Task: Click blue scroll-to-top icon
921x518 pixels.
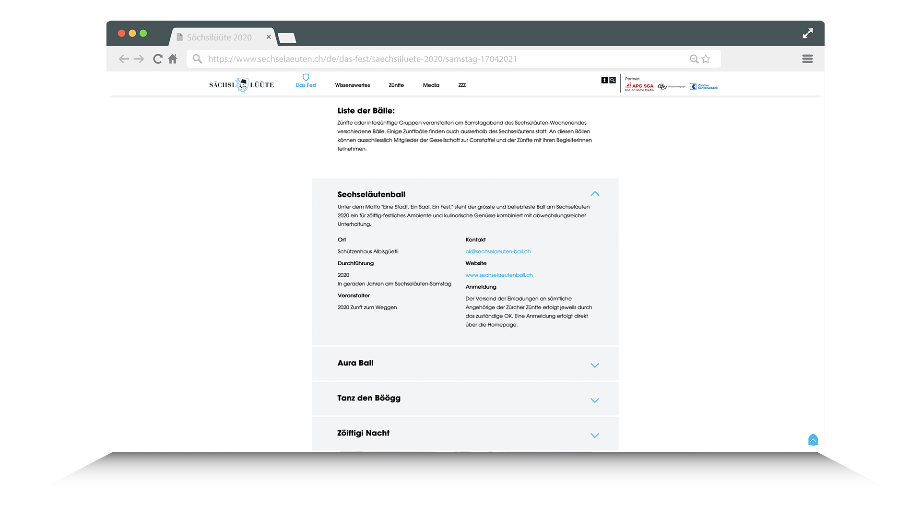Action: 813,440
